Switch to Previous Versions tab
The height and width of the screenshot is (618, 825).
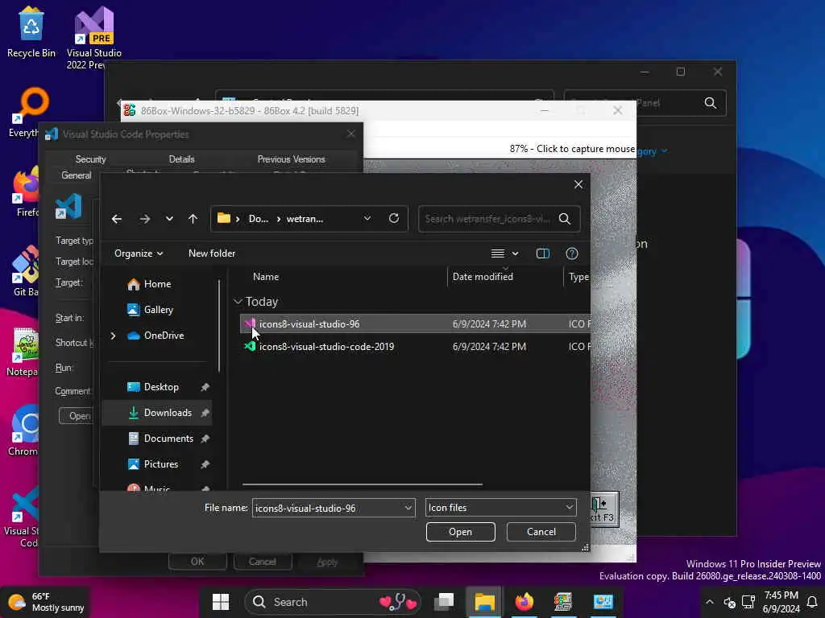pyautogui.click(x=291, y=159)
